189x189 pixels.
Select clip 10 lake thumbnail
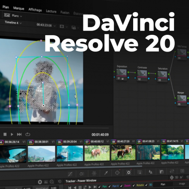(x=173, y=152)
